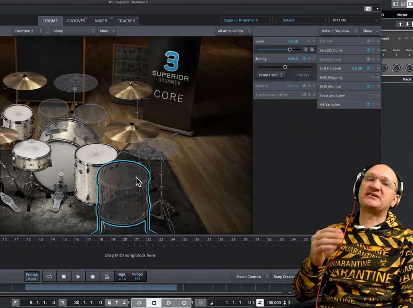
Task: Enable the Velocity Curve power toggle
Action: 368,50
